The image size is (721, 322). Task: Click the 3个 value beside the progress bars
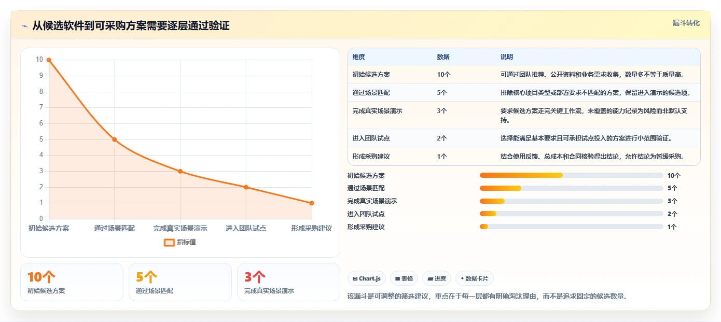672,201
